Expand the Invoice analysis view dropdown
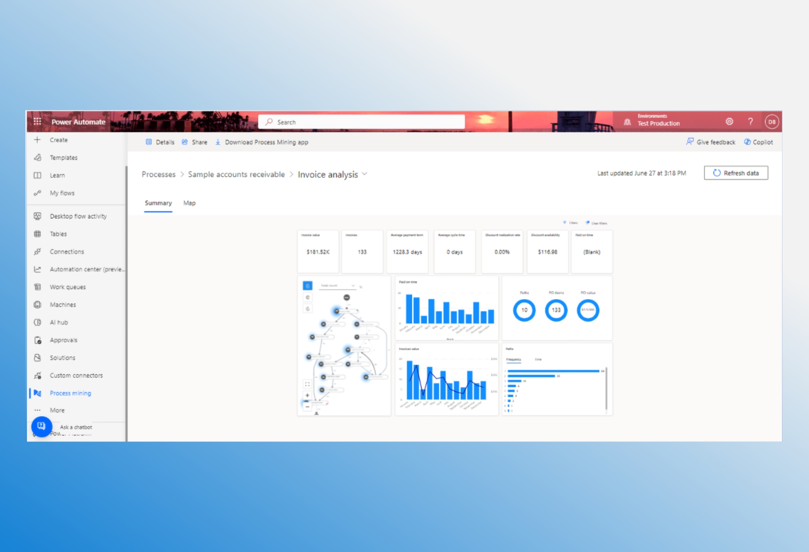Image resolution: width=809 pixels, height=552 pixels. pos(365,174)
